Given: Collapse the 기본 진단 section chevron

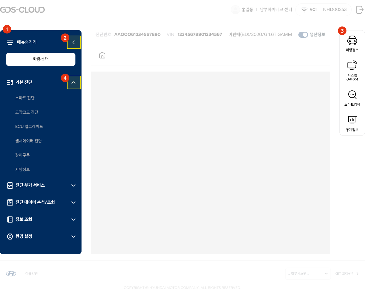Looking at the screenshot, I should [74, 82].
